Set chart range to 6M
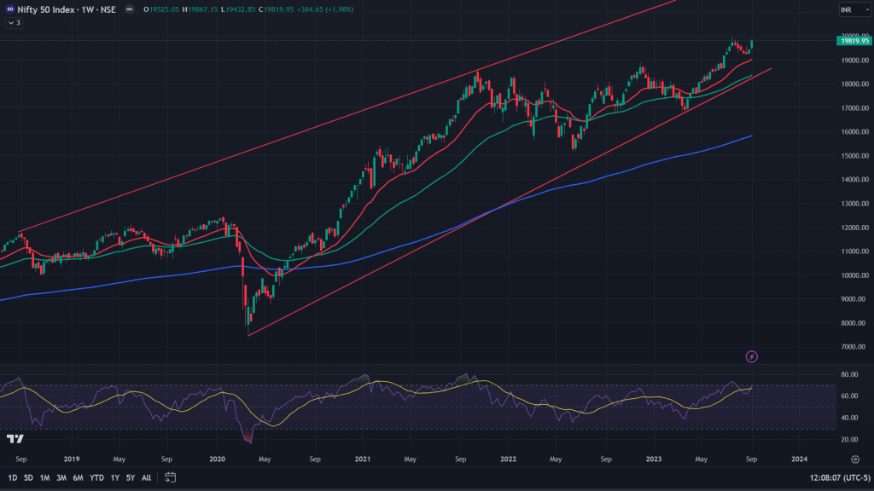The height and width of the screenshot is (491, 874). pos(78,477)
